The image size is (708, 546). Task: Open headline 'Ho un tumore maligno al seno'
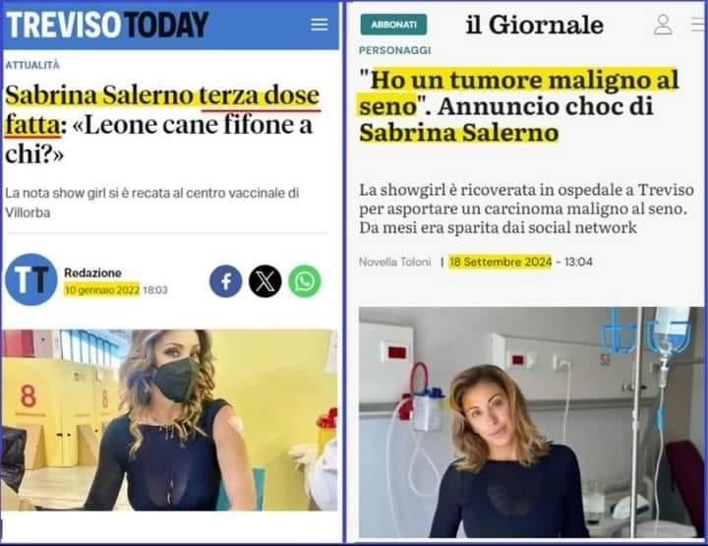pyautogui.click(x=519, y=106)
